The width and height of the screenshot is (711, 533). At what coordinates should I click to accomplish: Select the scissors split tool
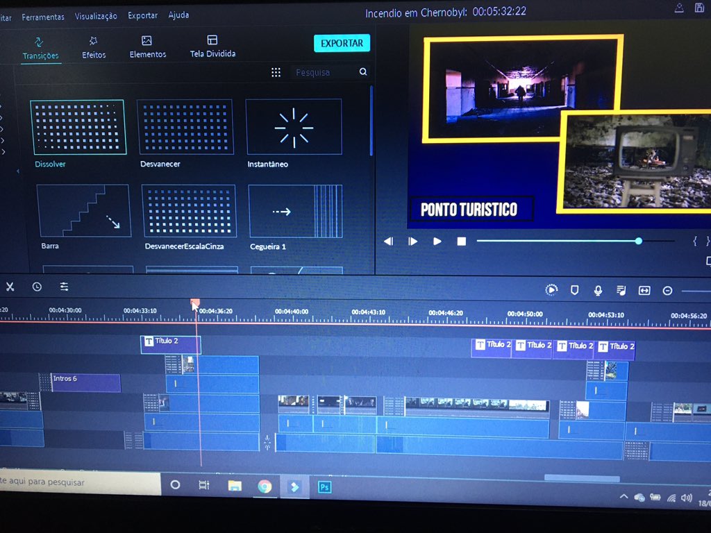coord(10,287)
